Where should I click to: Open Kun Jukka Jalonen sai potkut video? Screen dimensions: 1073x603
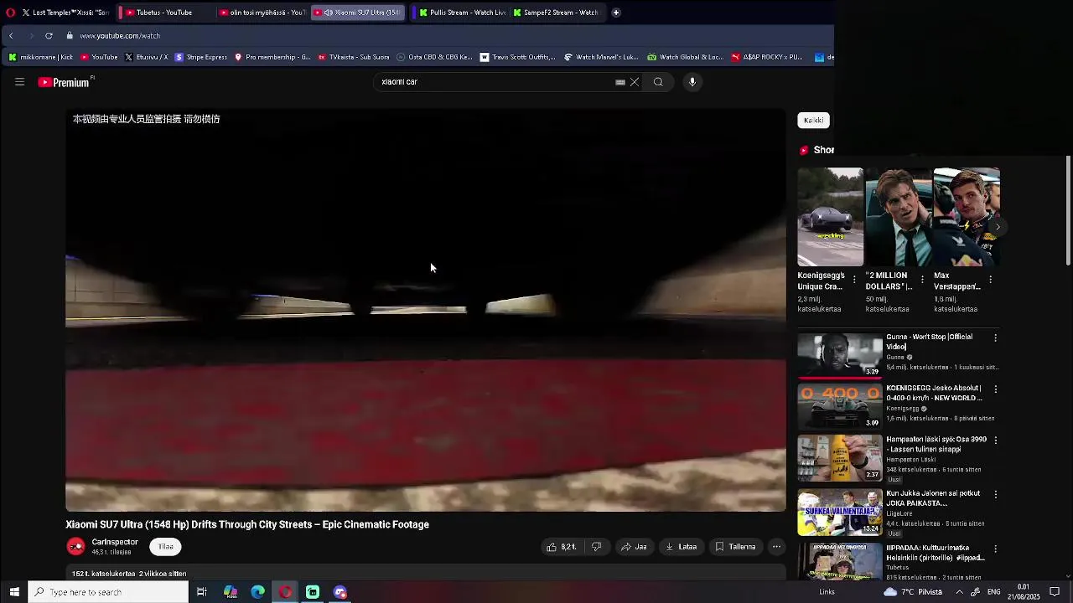933,498
